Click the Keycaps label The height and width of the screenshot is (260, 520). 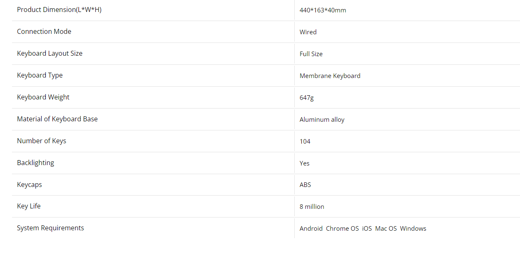[29, 184]
